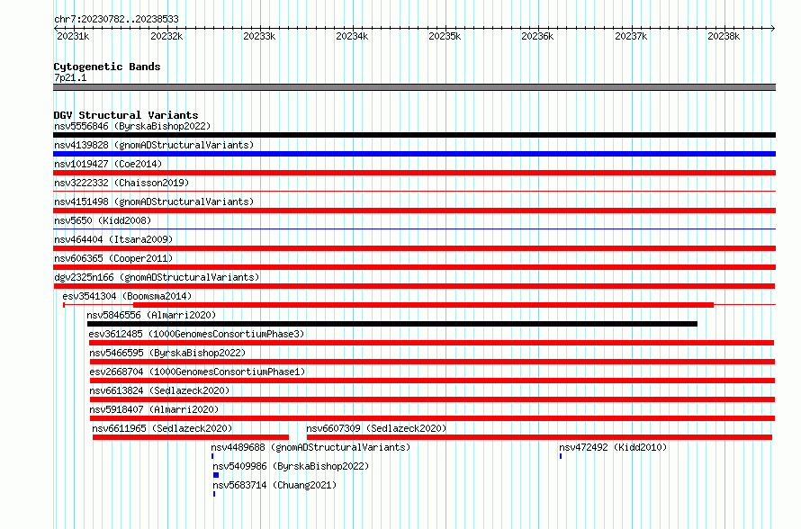801x529 pixels.
Task: Select the gray 7p21.1 cytogenetic band bar
Action: click(x=414, y=87)
